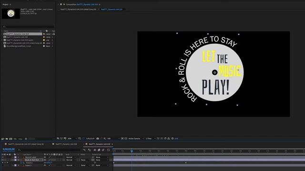The width and height of the screenshot is (305, 171).
Task: Click the Composition Mini-Flowchart icon in timeline
Action: pos(84,150)
